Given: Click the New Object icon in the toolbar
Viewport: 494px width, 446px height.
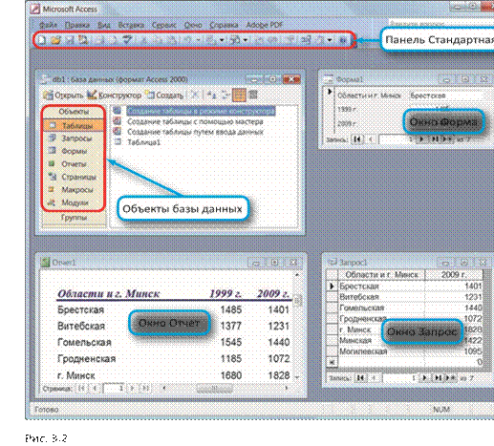Looking at the screenshot, I should click(320, 40).
